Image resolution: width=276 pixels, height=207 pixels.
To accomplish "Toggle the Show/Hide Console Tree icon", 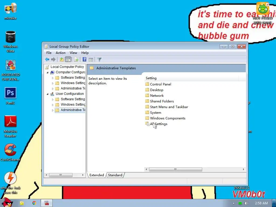I will click(x=68, y=60).
